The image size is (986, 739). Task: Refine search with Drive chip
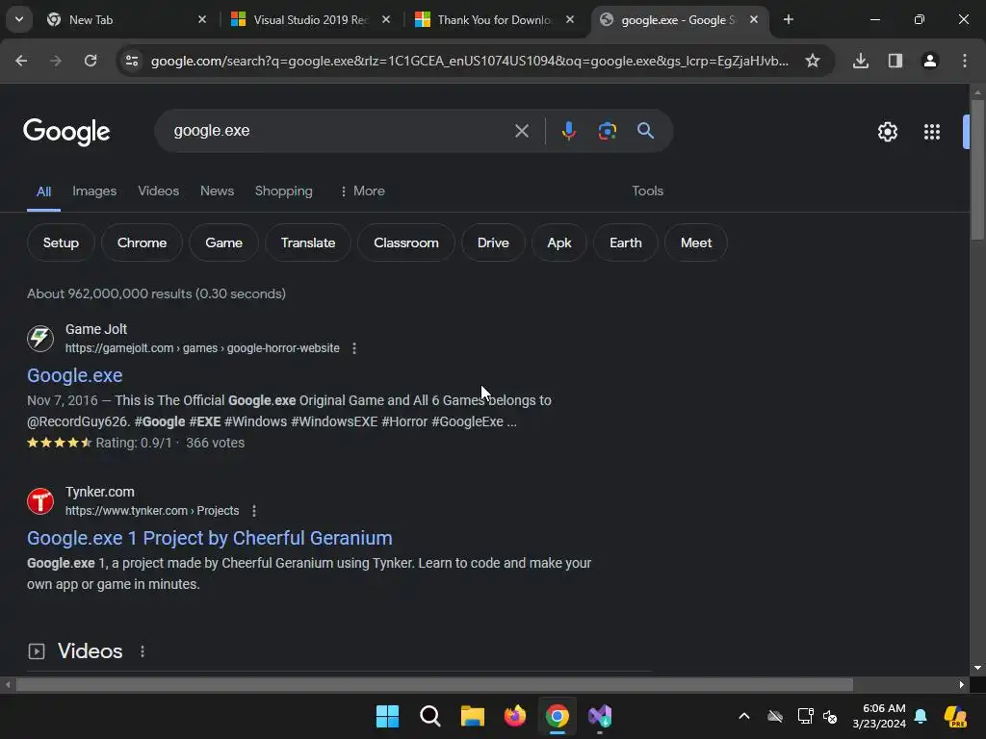[x=493, y=242]
